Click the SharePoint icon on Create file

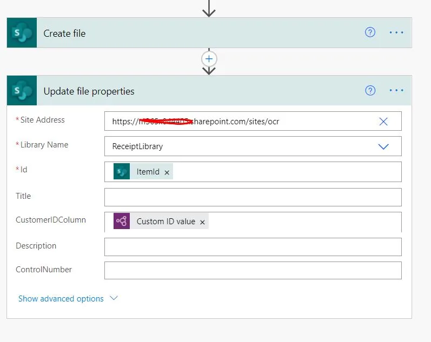click(x=22, y=33)
